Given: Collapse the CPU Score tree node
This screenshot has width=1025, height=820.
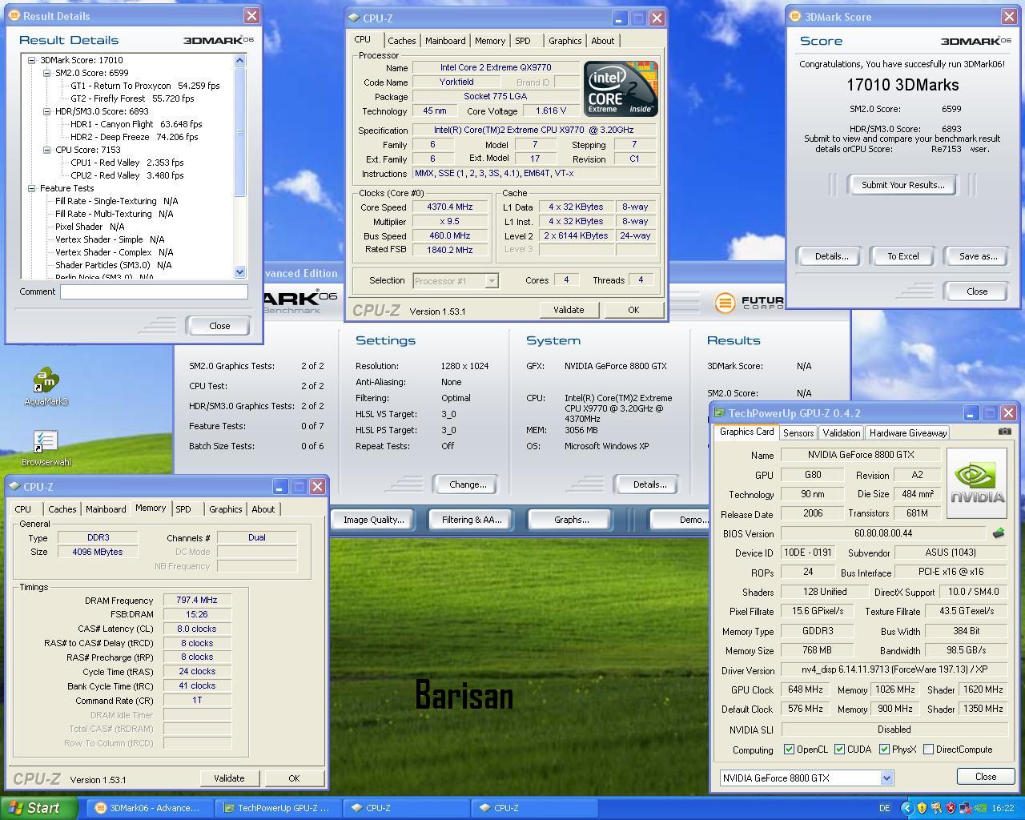Looking at the screenshot, I should (47, 150).
